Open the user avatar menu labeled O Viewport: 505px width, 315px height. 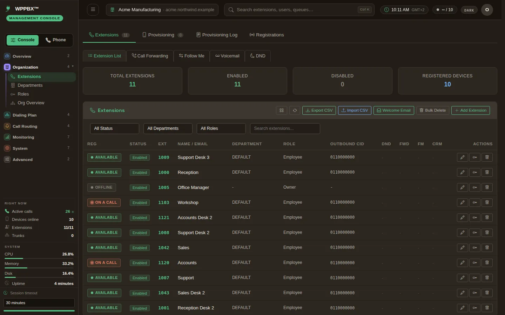click(x=487, y=10)
